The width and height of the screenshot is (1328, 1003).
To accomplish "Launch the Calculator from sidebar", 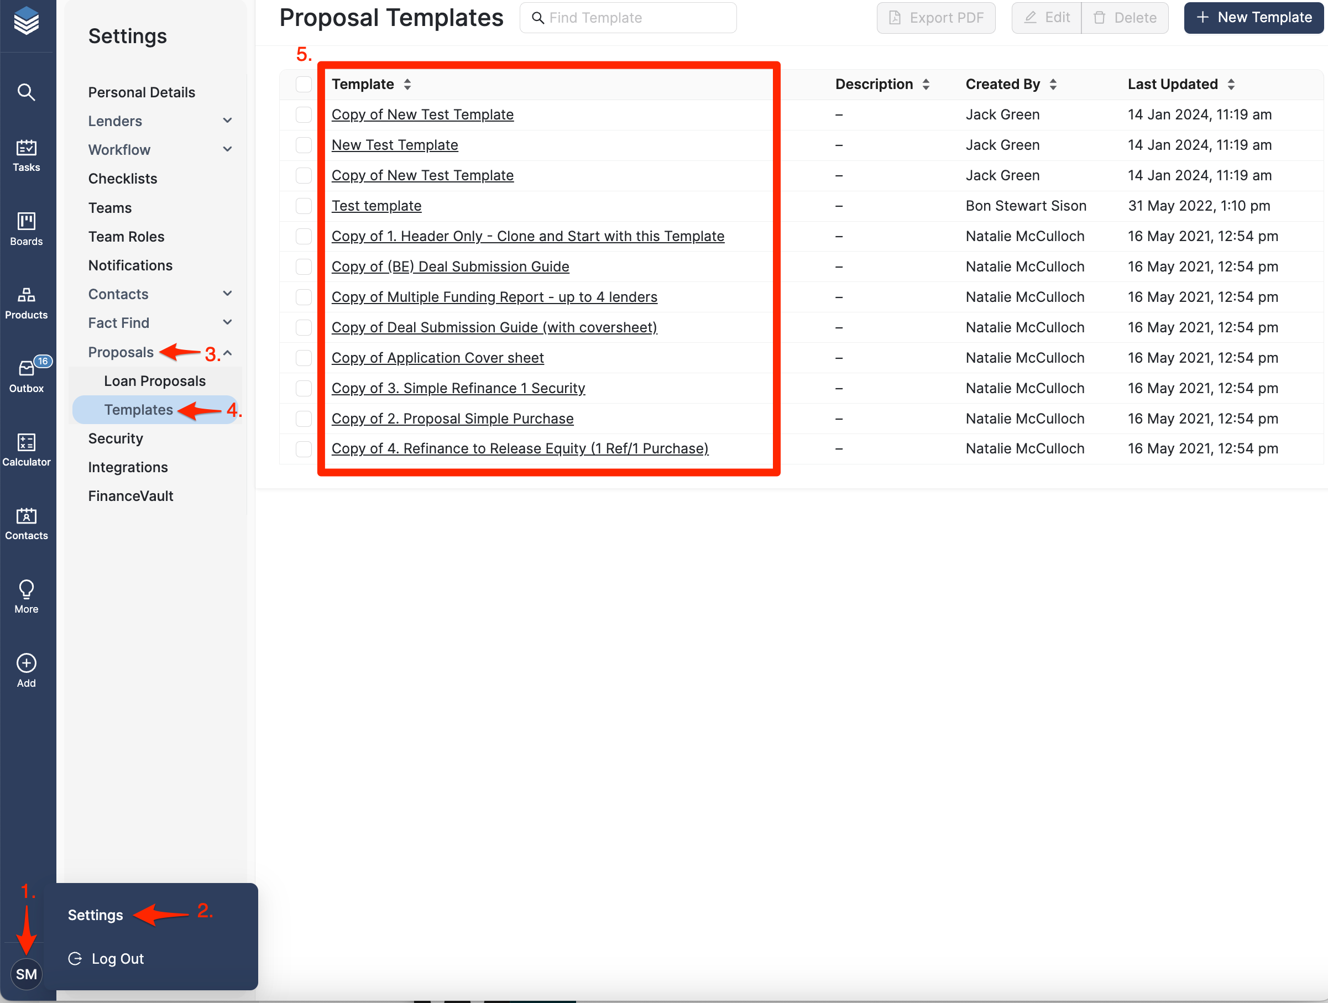I will (x=26, y=450).
